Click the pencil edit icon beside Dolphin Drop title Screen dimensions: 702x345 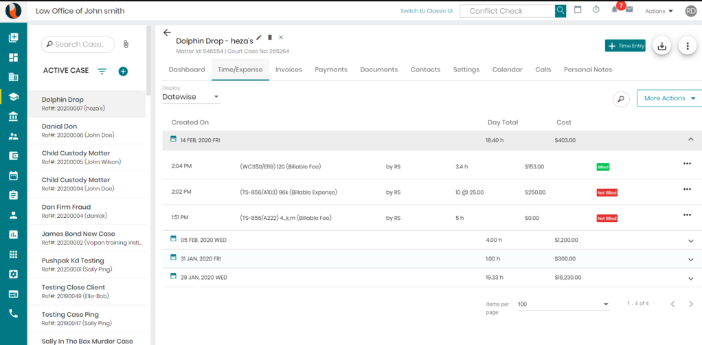point(259,38)
